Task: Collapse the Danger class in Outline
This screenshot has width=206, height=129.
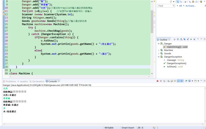Action: [158, 43]
